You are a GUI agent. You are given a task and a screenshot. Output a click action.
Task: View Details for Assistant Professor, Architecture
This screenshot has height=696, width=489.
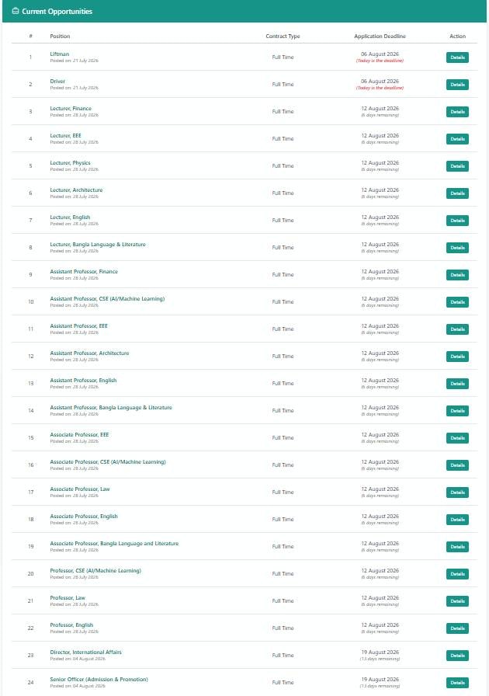coord(457,357)
